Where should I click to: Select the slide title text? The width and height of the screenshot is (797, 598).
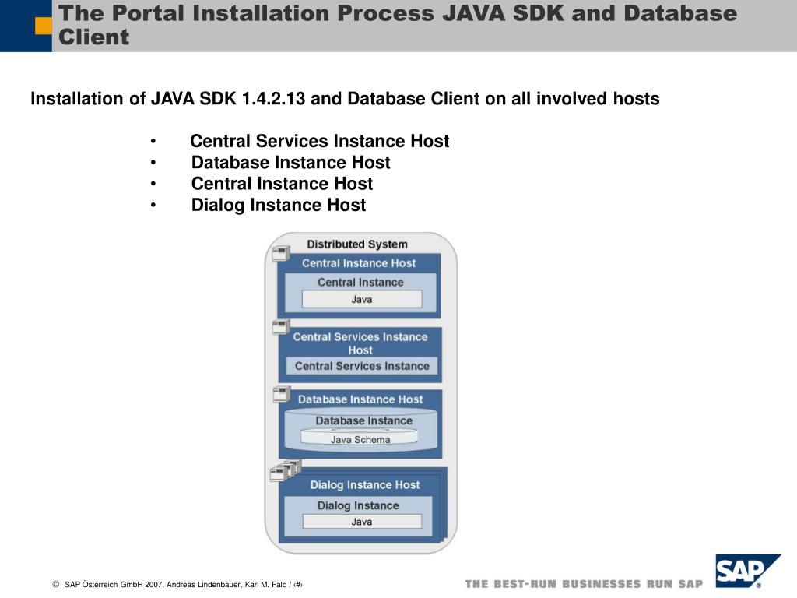pos(398,25)
